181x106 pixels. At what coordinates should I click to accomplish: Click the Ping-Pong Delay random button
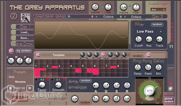click(x=137, y=56)
